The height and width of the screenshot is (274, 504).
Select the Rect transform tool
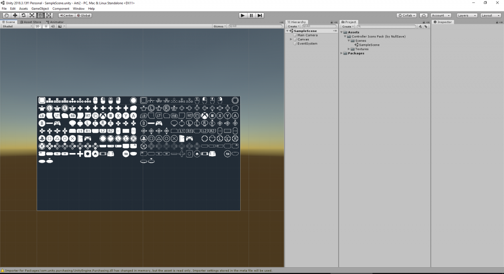[40, 15]
